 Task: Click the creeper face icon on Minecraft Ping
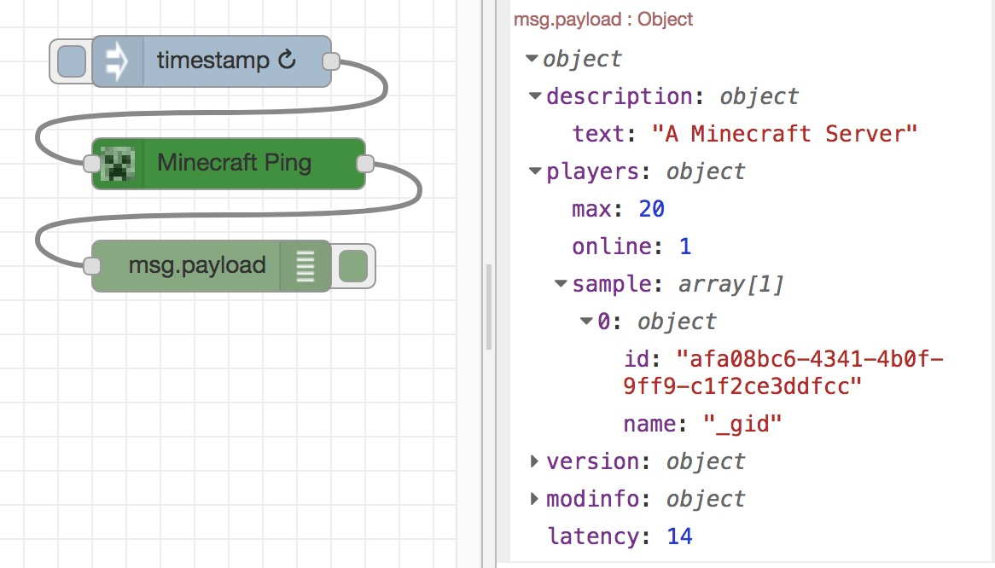pos(118,164)
